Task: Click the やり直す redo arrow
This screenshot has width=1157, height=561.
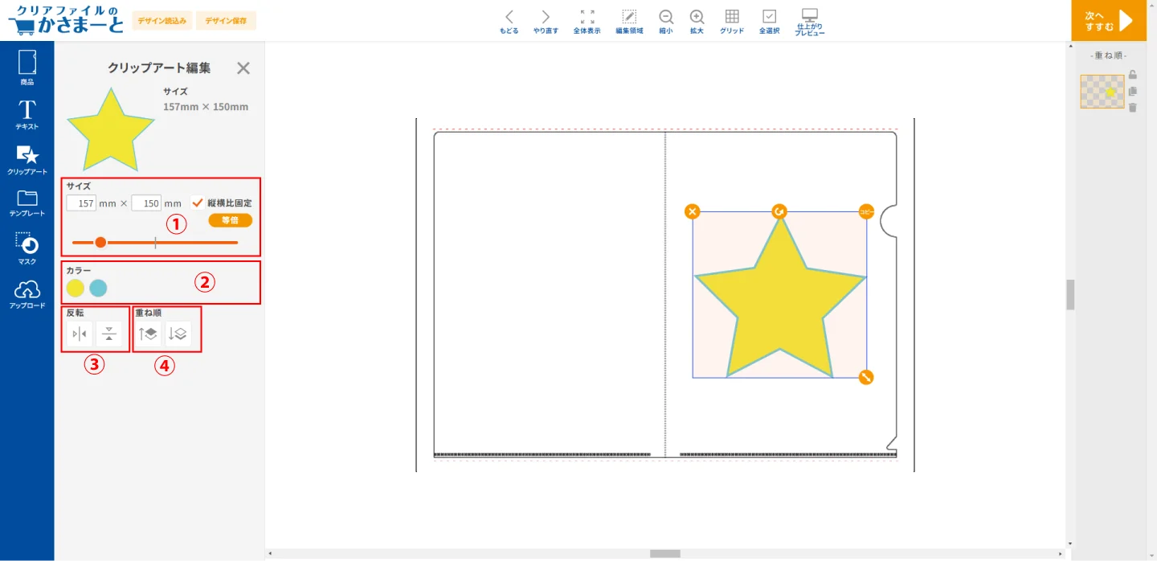Action: [x=546, y=22]
